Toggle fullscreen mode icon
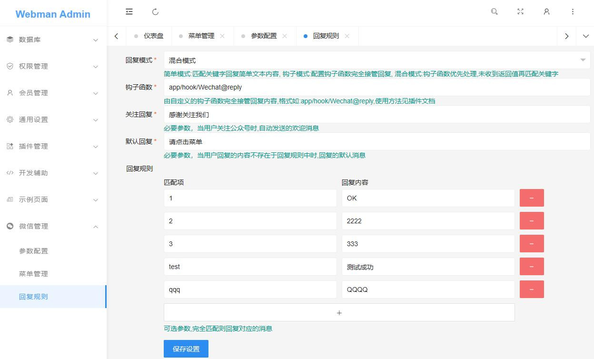 click(x=521, y=12)
